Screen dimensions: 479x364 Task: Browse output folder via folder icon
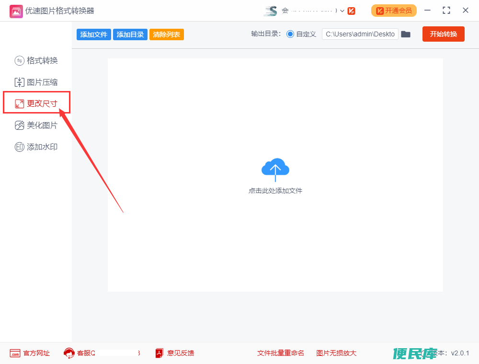tap(406, 34)
